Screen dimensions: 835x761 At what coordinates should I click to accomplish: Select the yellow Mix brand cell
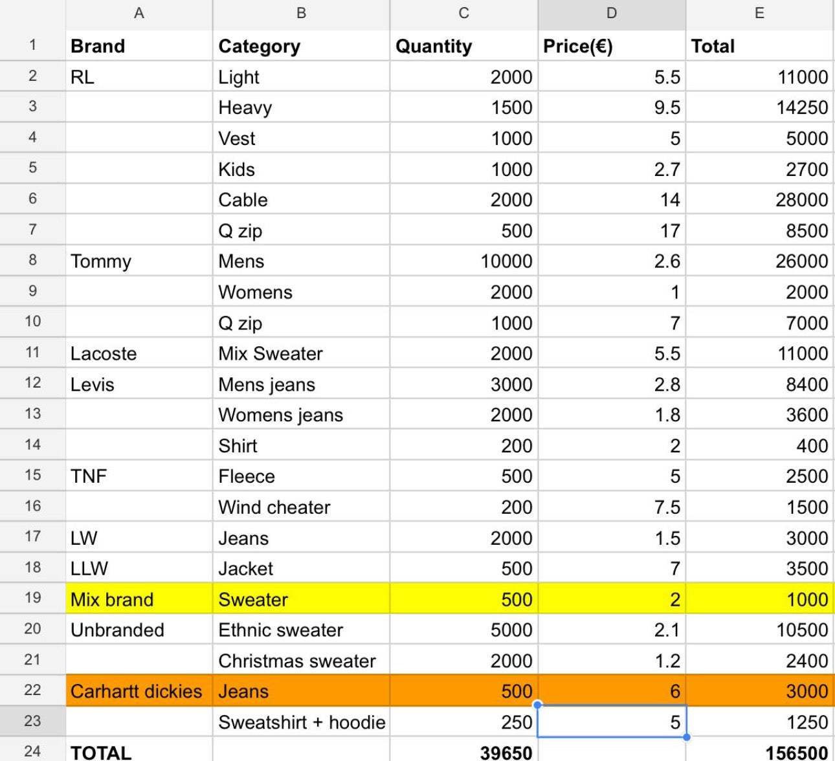(x=139, y=599)
